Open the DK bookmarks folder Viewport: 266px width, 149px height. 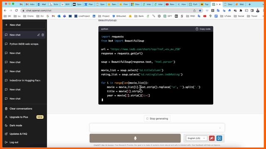[7, 16]
